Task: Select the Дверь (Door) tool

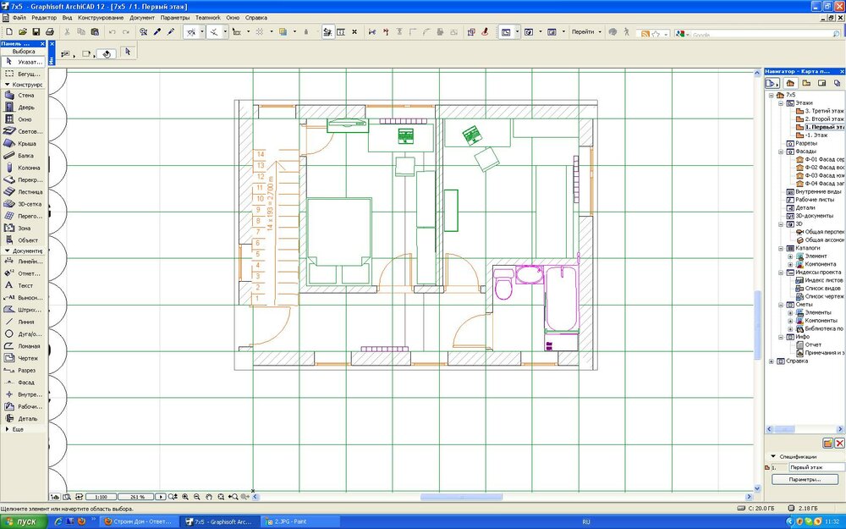Action: click(25, 107)
